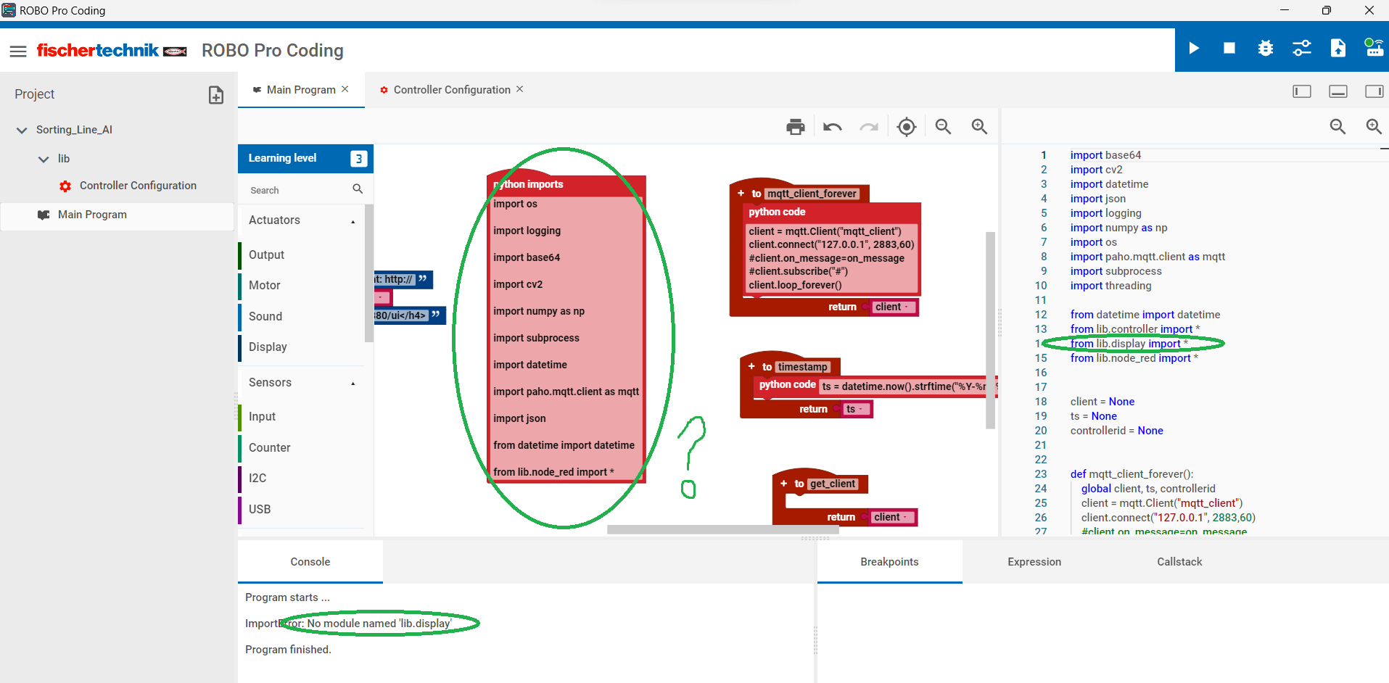Screen dimensions: 1389x683
Task: Collapse the Actuators category
Action: pyautogui.click(x=353, y=221)
